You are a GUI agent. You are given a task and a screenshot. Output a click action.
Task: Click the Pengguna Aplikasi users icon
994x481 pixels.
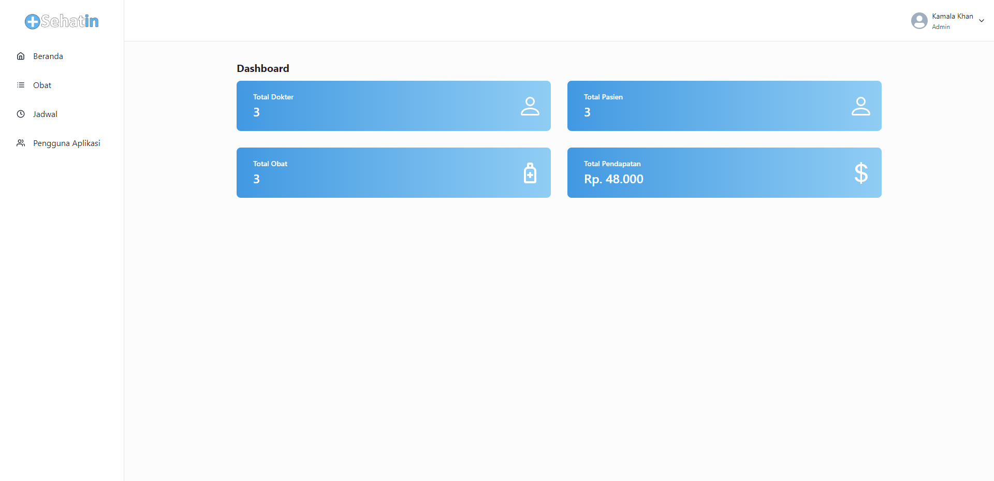[21, 143]
